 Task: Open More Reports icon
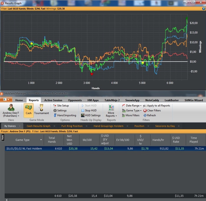point(111,108)
